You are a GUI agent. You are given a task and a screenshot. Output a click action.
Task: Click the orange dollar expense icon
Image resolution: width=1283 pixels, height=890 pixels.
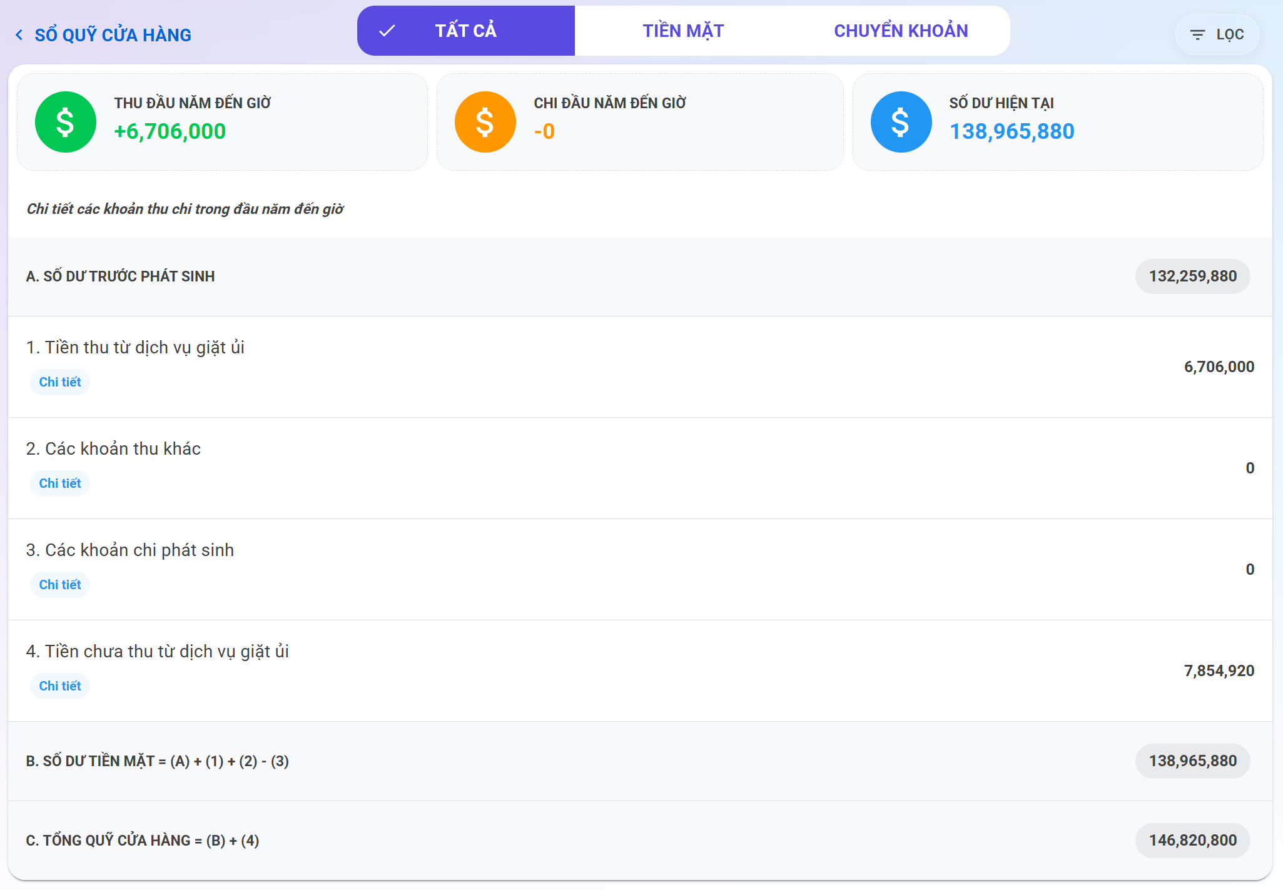click(485, 122)
